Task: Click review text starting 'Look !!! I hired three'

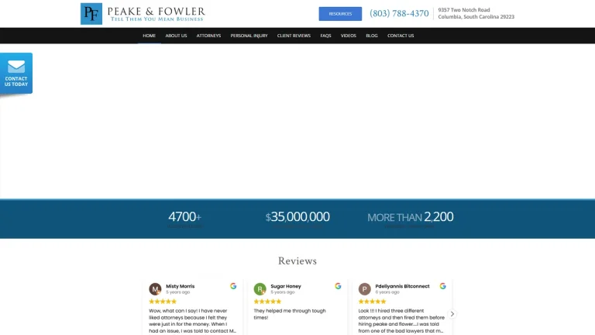Action: click(x=401, y=320)
